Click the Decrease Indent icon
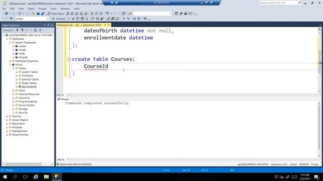The height and width of the screenshot is (181, 323). pos(135,19)
